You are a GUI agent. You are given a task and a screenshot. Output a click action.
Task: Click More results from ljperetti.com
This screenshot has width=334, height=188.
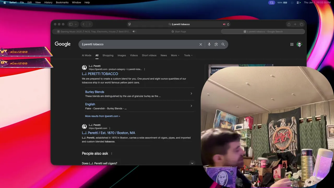[x=103, y=116]
